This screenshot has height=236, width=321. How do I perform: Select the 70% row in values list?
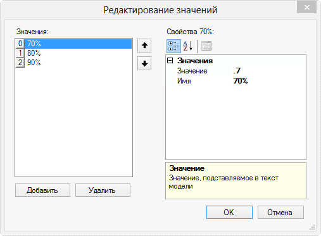(73, 44)
